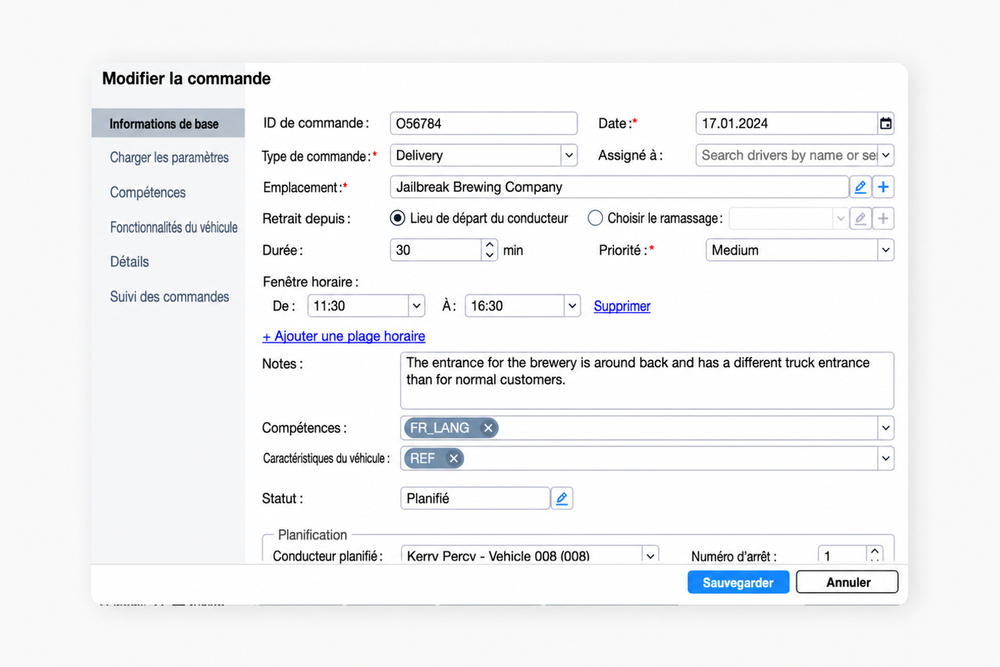Remove the REF vehicle feature tag
Screen dimensions: 1000x667
(454, 459)
